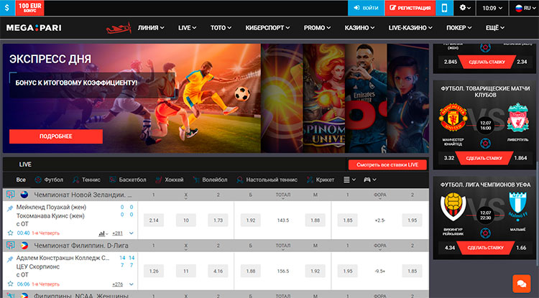Favorite the Адалем Констракшн match star

[10, 284]
